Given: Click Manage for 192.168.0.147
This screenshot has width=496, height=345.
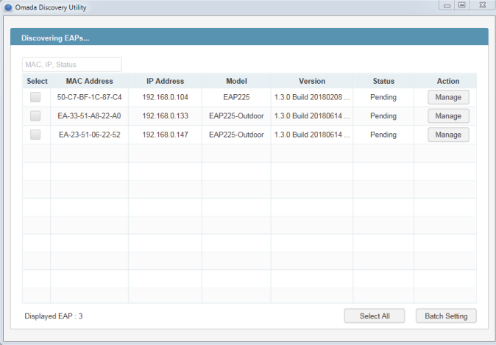Looking at the screenshot, I should [x=448, y=135].
